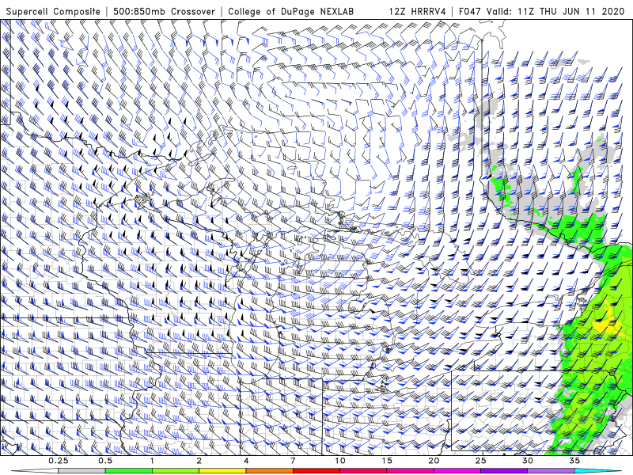Select the cyan above-35 legend arrow
Image resolution: width=633 pixels, height=475 pixels.
[597, 471]
